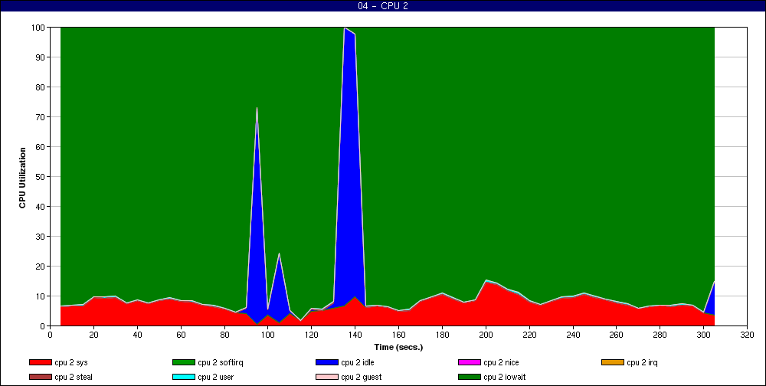Click the x-axis tick label 0
The width and height of the screenshot is (766, 386).
50,335
